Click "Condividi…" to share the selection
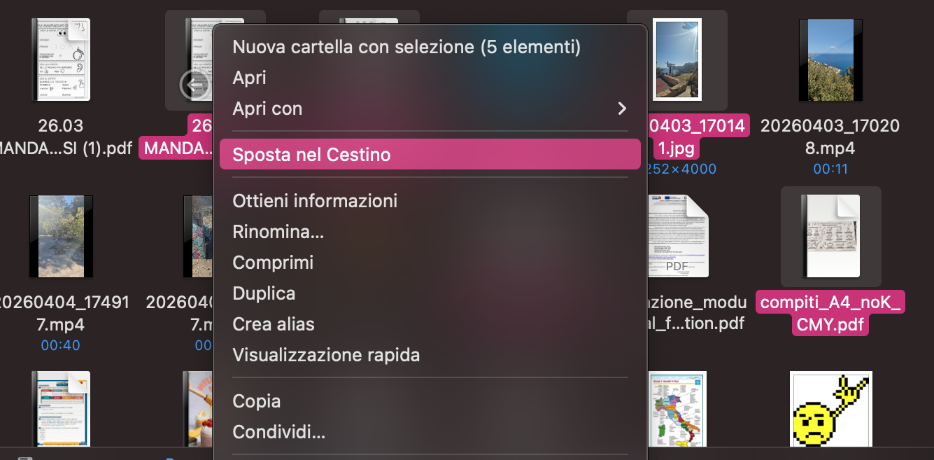 pos(278,432)
